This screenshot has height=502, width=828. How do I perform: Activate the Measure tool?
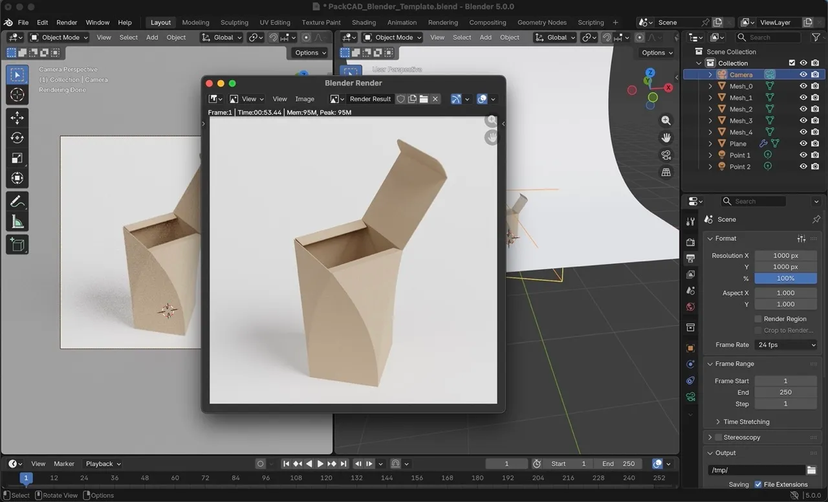(17, 222)
